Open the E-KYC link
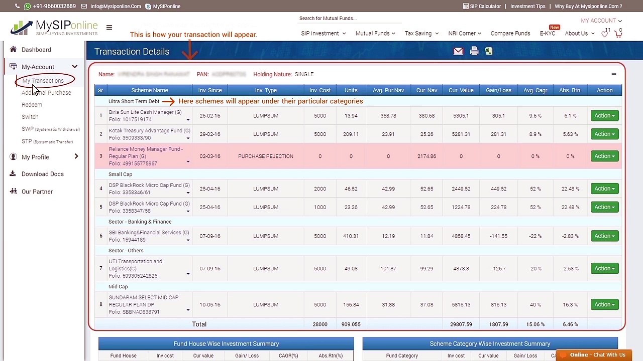643x361 pixels. tap(548, 33)
